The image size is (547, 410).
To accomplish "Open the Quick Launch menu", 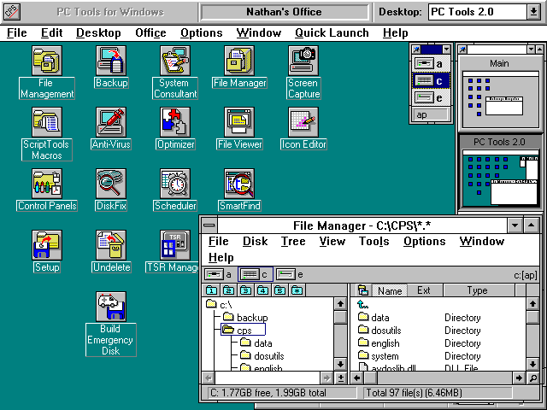I will (332, 33).
